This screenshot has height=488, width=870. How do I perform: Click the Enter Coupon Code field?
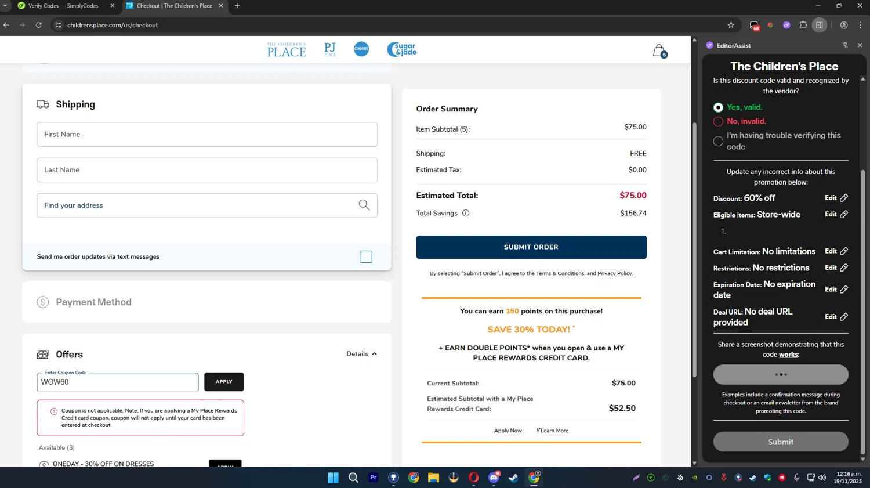click(118, 382)
